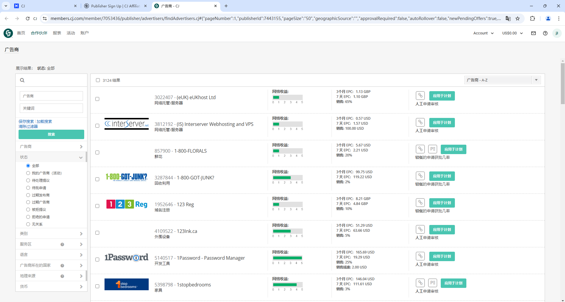Check the 123 Reg row checkbox
Image resolution: width=565 pixels, height=302 pixels.
click(97, 206)
